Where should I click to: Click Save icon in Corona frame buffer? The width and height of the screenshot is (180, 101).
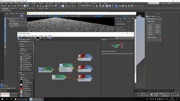point(28,16)
